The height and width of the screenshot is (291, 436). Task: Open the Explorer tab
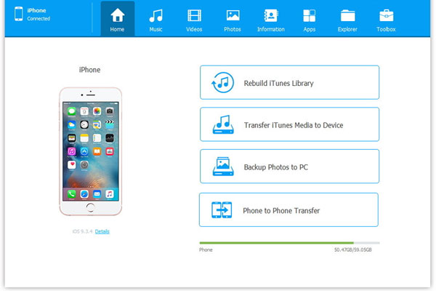pyautogui.click(x=347, y=19)
